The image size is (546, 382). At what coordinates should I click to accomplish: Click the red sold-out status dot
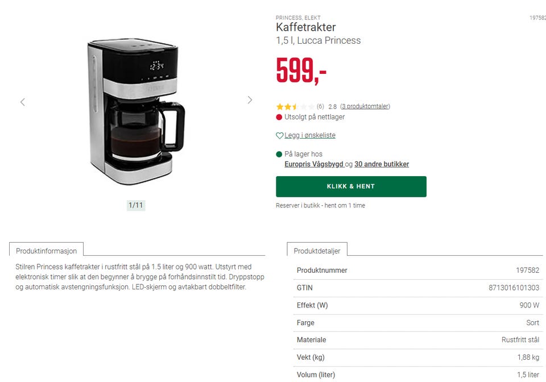[279, 117]
